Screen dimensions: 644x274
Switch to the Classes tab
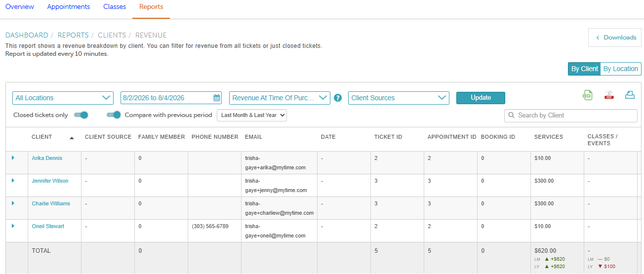(115, 7)
